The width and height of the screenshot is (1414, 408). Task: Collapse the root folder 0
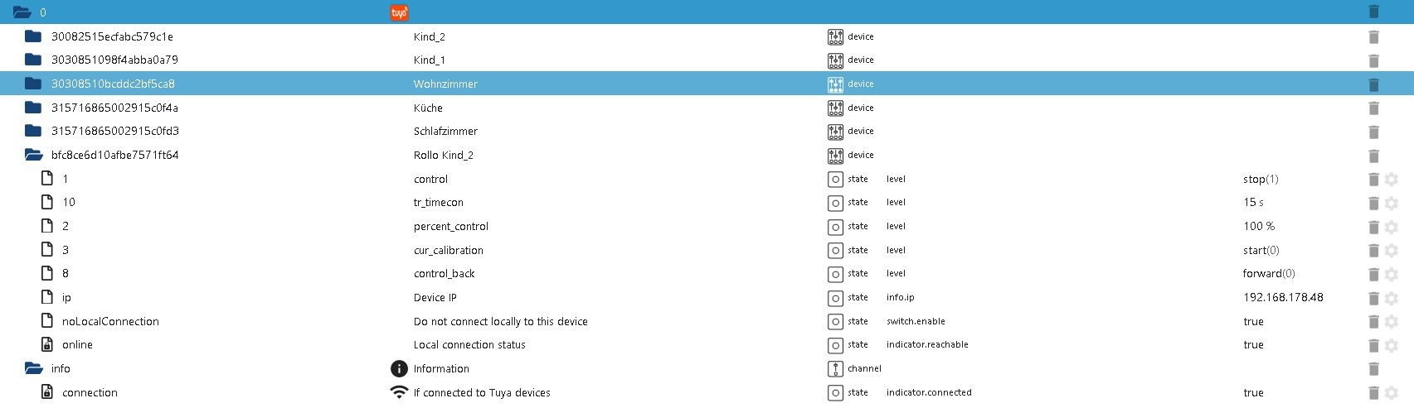coord(22,12)
